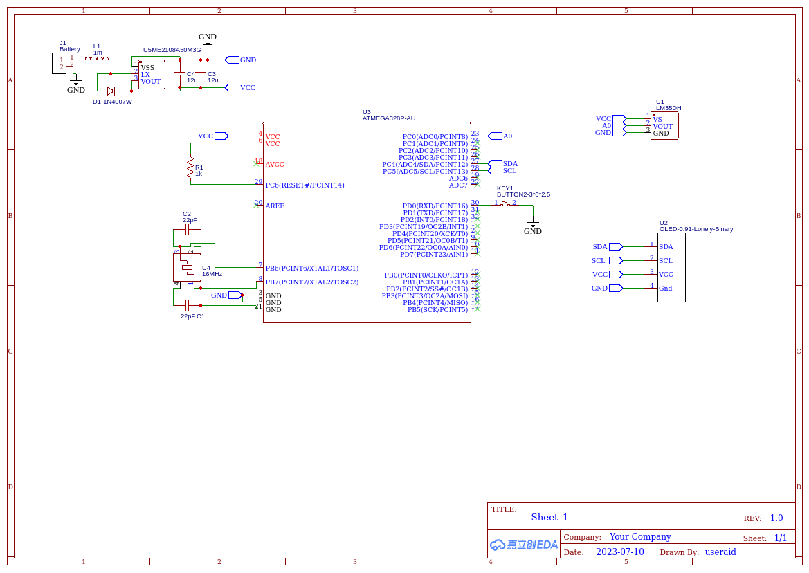The image size is (809, 573).
Task: Select the L1 inductor symbol
Action: 97,59
